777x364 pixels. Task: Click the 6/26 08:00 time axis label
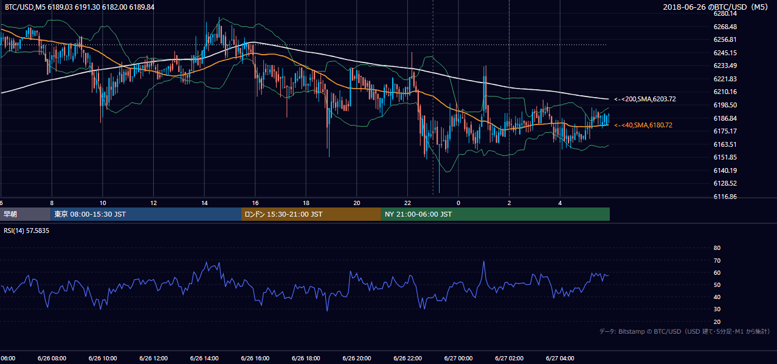click(52, 359)
